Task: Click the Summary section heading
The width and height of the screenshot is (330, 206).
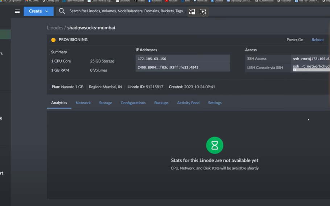Action: (x=59, y=52)
